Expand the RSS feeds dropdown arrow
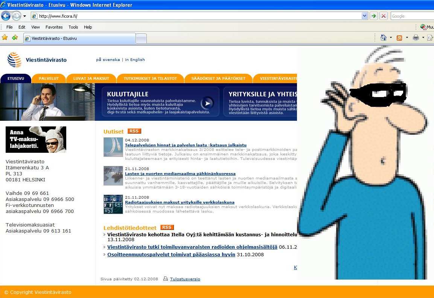 pyautogui.click(x=407, y=38)
